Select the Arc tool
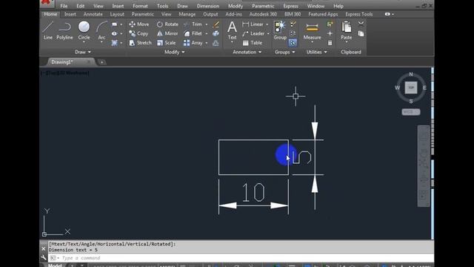The image size is (474, 267). [101, 30]
